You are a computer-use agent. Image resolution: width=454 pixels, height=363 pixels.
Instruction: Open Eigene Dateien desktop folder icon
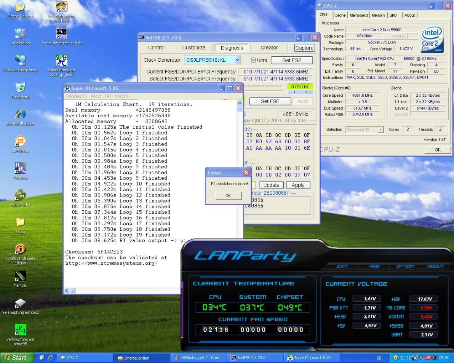click(20, 7)
